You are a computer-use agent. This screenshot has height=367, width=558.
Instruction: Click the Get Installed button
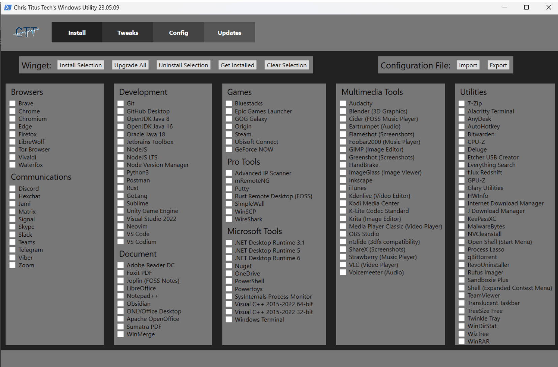(x=238, y=65)
